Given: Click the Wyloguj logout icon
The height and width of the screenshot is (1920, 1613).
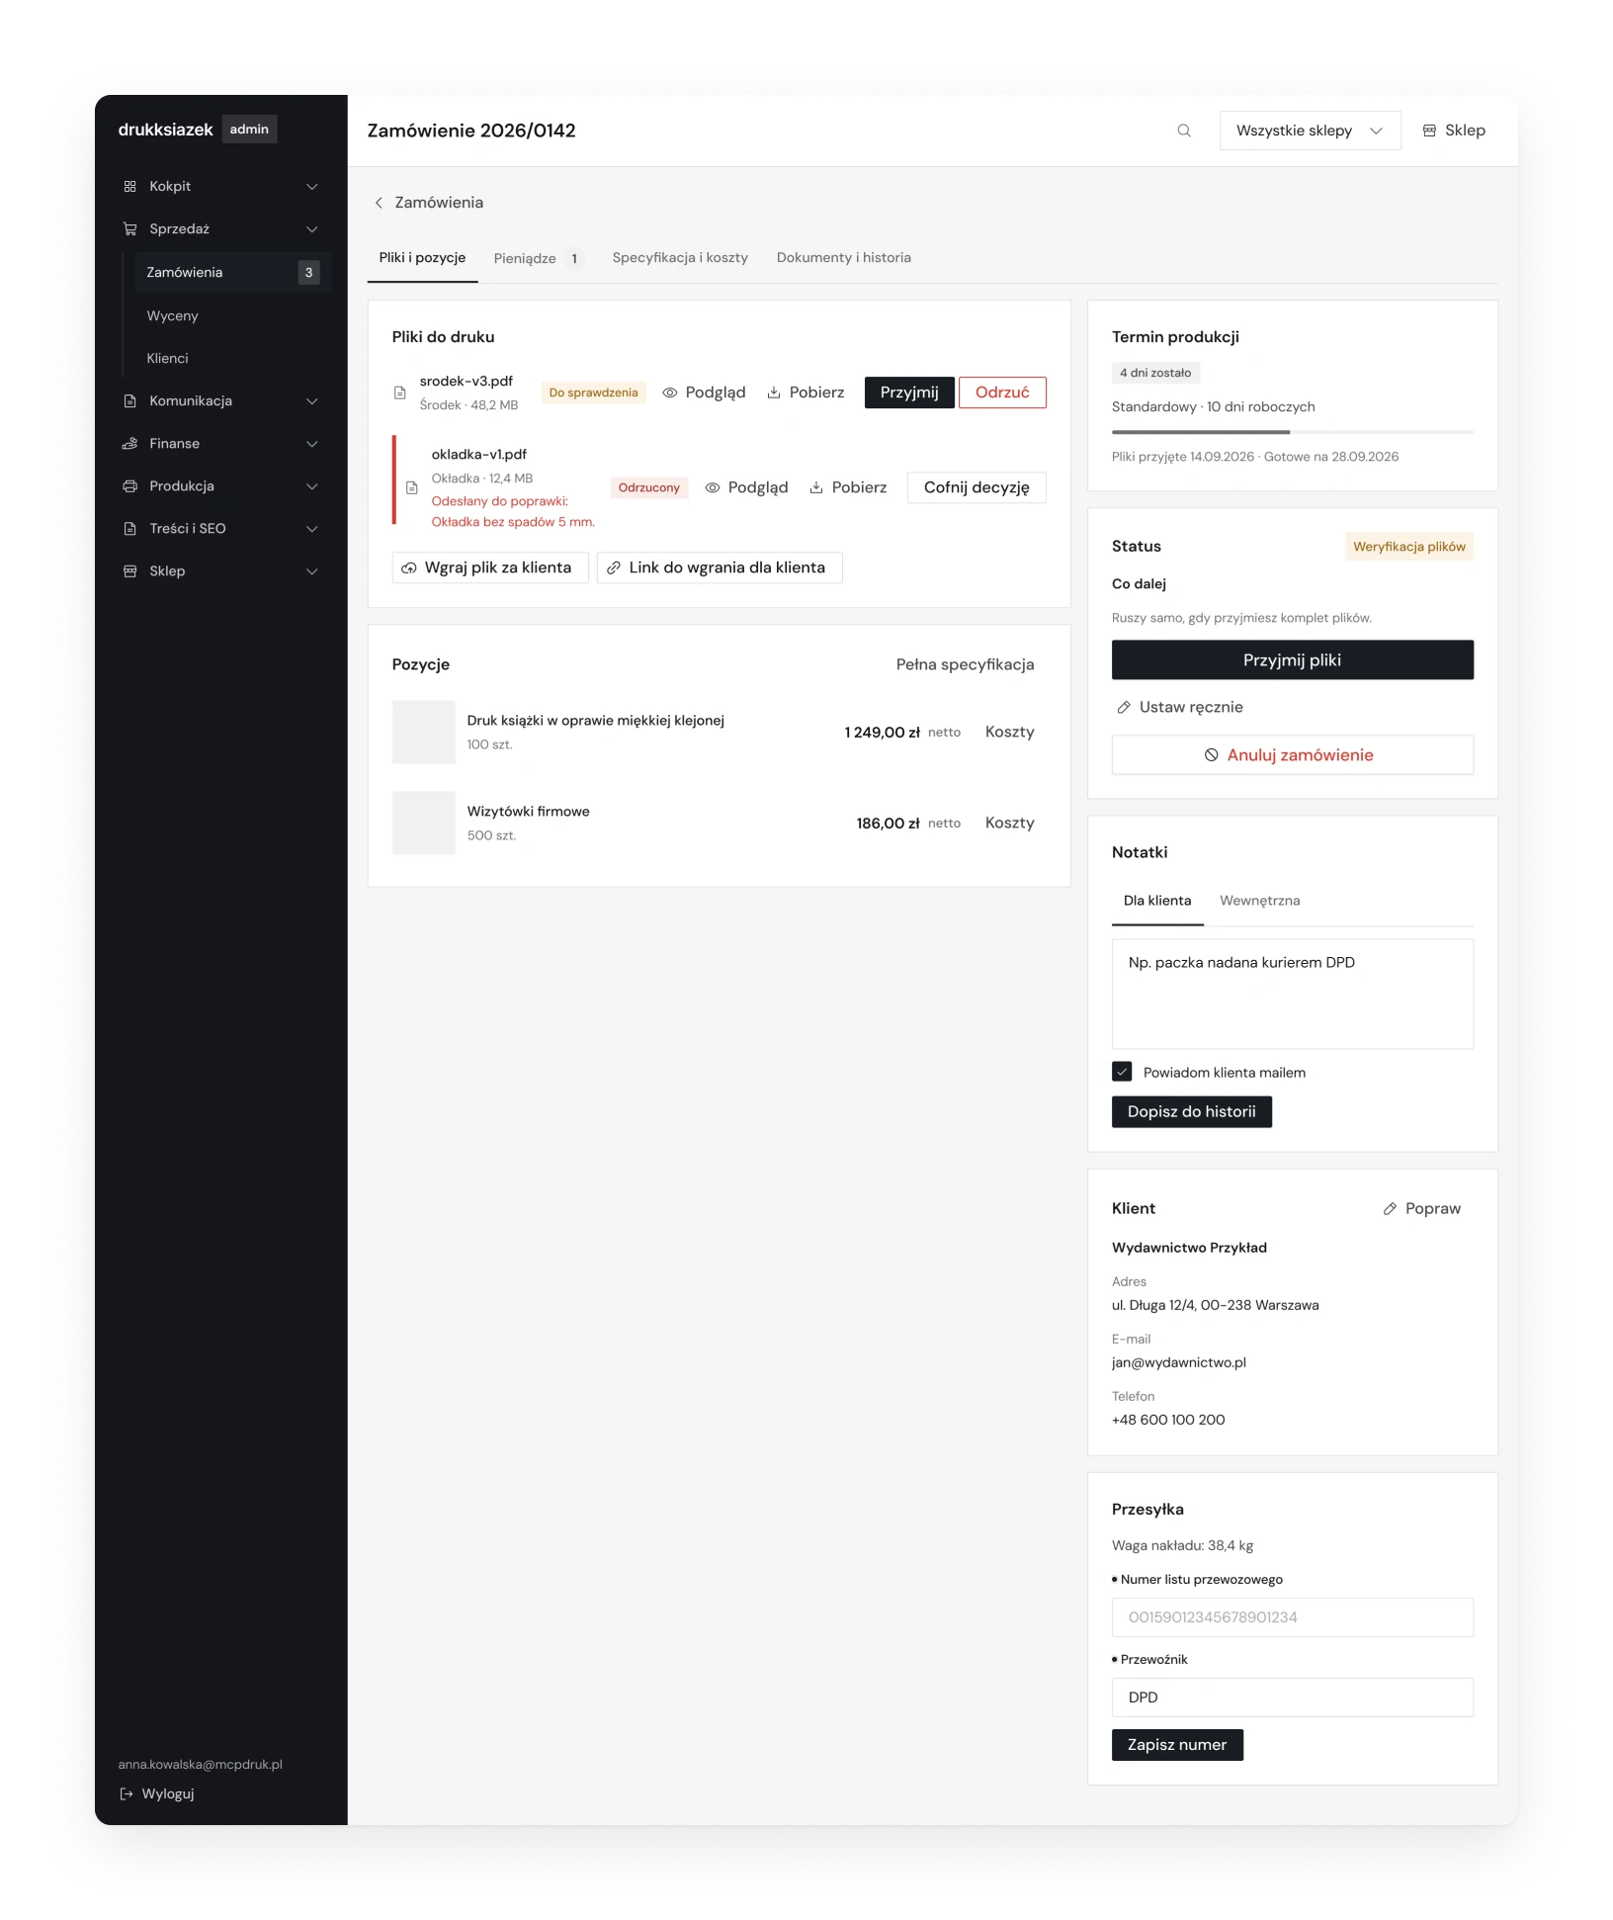Looking at the screenshot, I should tap(126, 1793).
